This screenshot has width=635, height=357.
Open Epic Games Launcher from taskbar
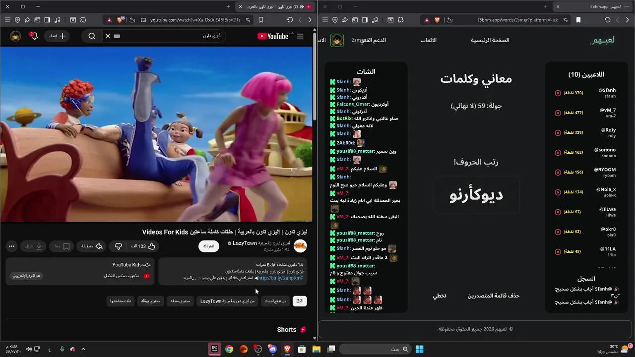[x=214, y=349]
